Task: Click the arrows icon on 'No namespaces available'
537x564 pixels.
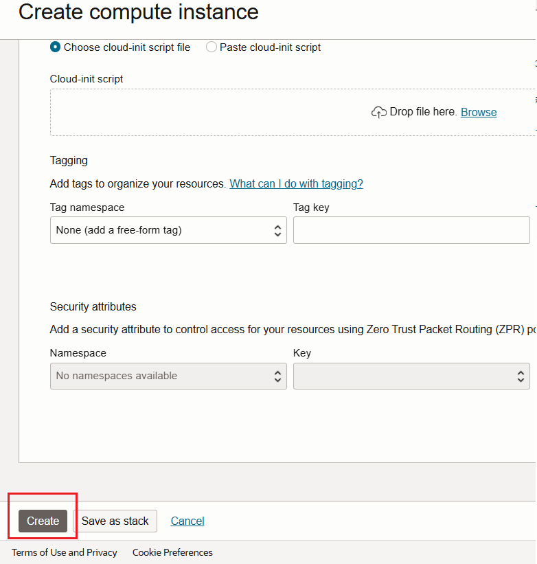Action: (x=277, y=376)
